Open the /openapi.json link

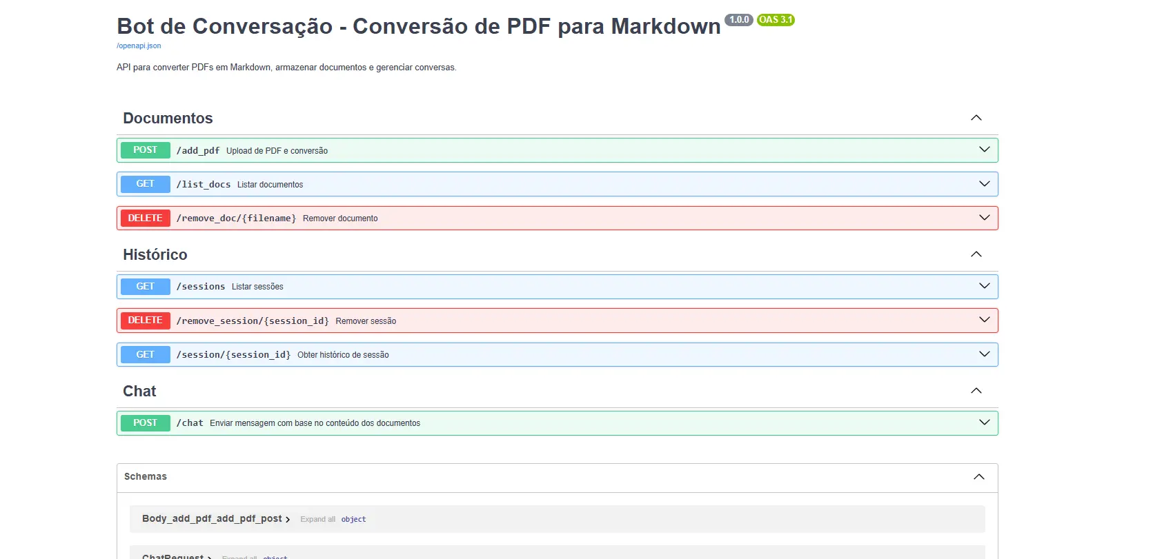click(139, 46)
